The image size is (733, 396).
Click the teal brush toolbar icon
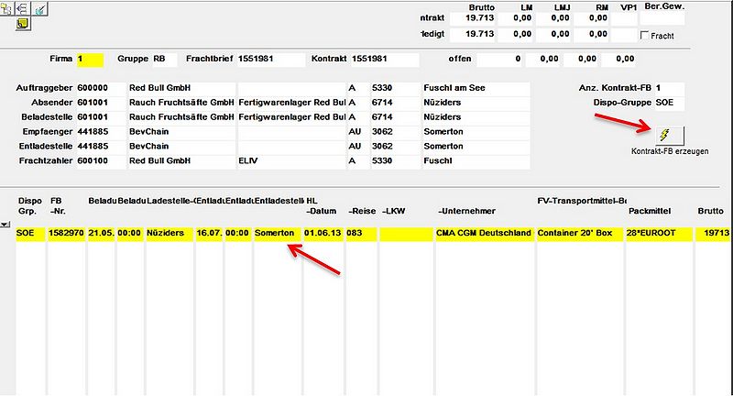(39, 9)
